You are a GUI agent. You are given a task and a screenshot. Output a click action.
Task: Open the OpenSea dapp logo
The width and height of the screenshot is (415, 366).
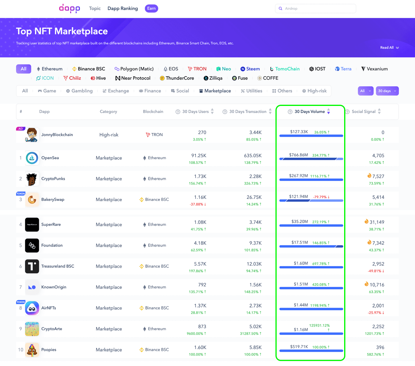click(32, 158)
